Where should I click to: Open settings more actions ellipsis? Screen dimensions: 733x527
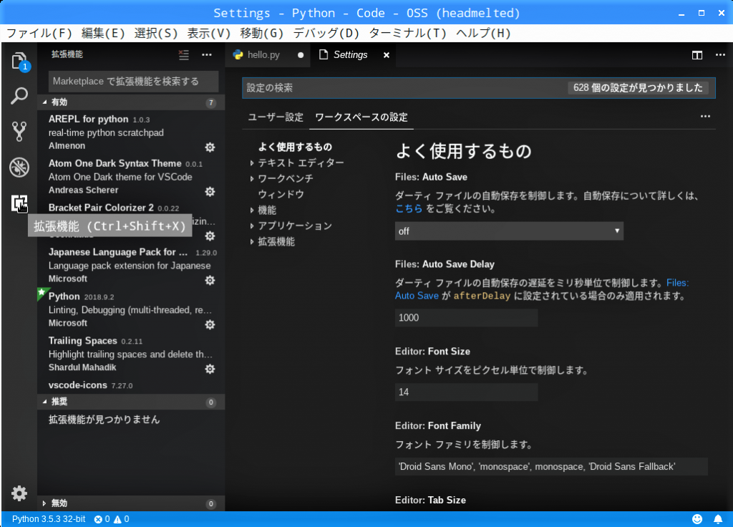(x=705, y=117)
